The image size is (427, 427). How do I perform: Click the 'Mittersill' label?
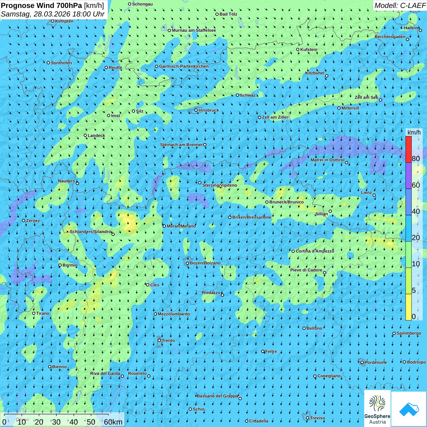[x=350, y=108]
